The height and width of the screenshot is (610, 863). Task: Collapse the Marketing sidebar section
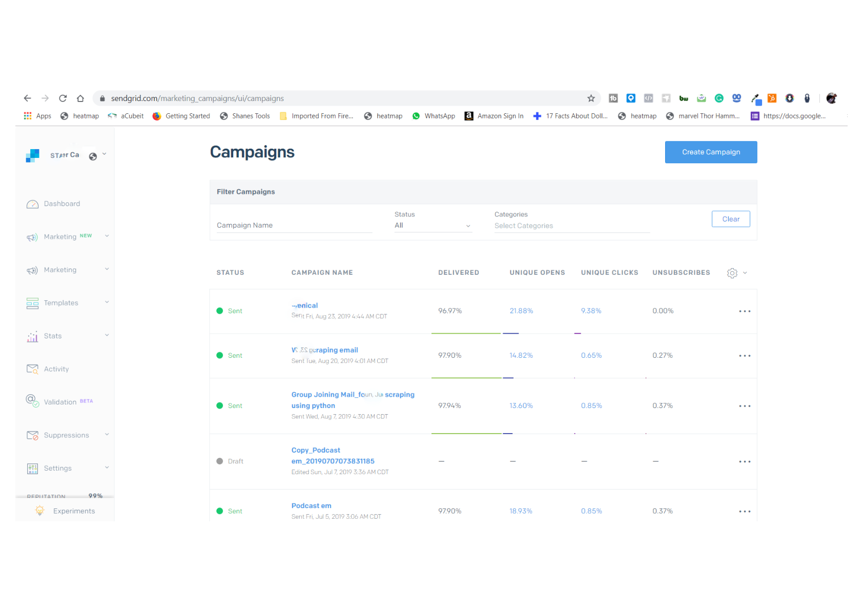click(106, 269)
